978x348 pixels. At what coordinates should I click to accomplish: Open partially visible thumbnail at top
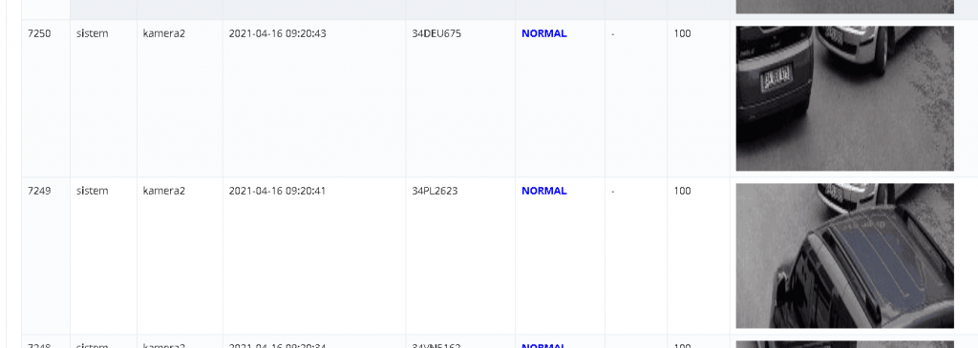tap(844, 7)
